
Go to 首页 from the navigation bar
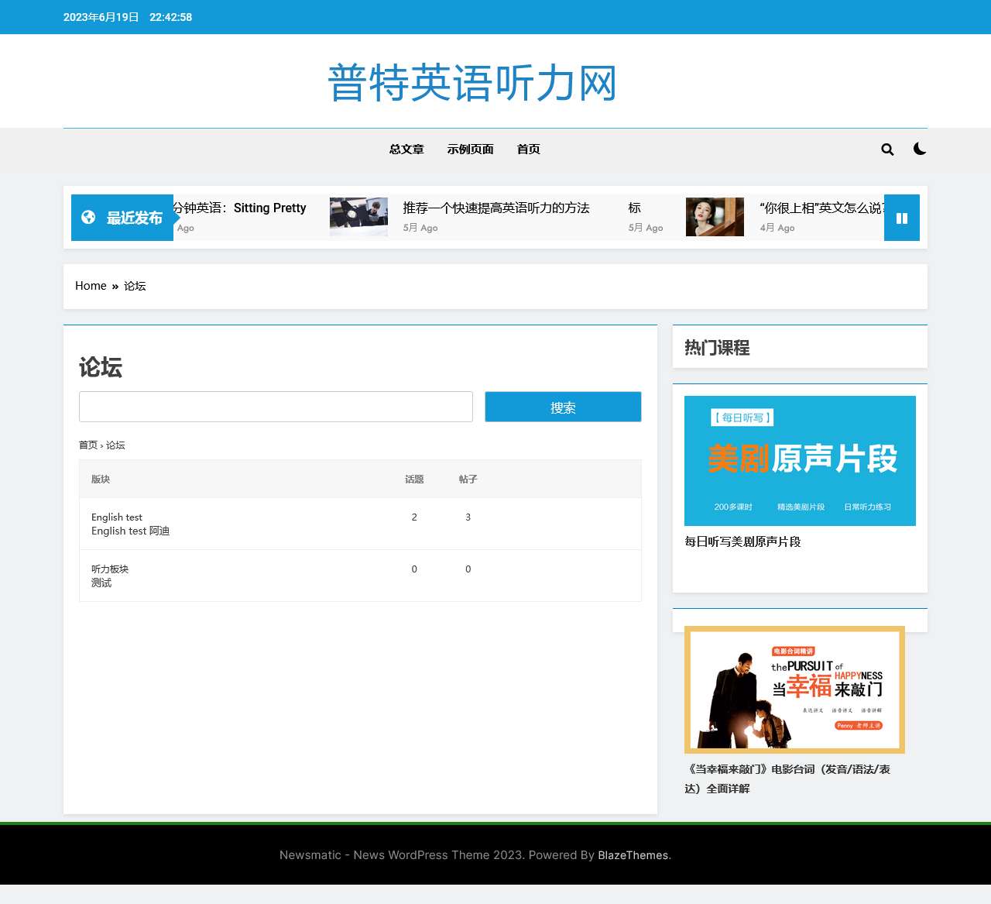[529, 149]
